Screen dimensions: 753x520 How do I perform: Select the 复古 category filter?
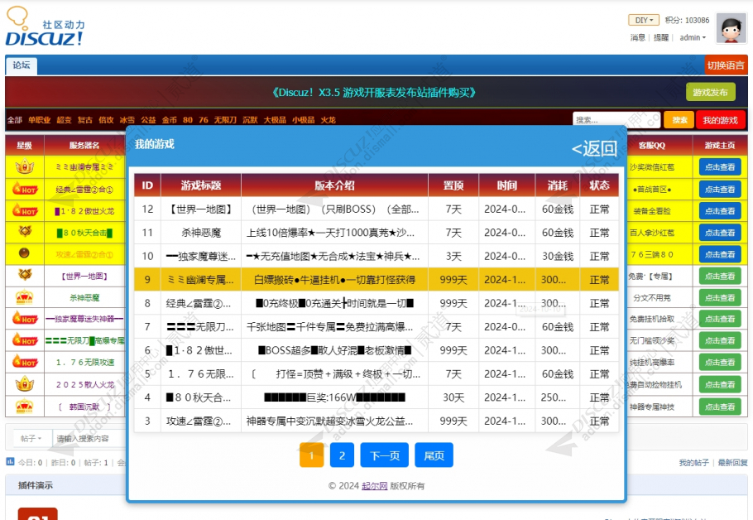(x=85, y=120)
